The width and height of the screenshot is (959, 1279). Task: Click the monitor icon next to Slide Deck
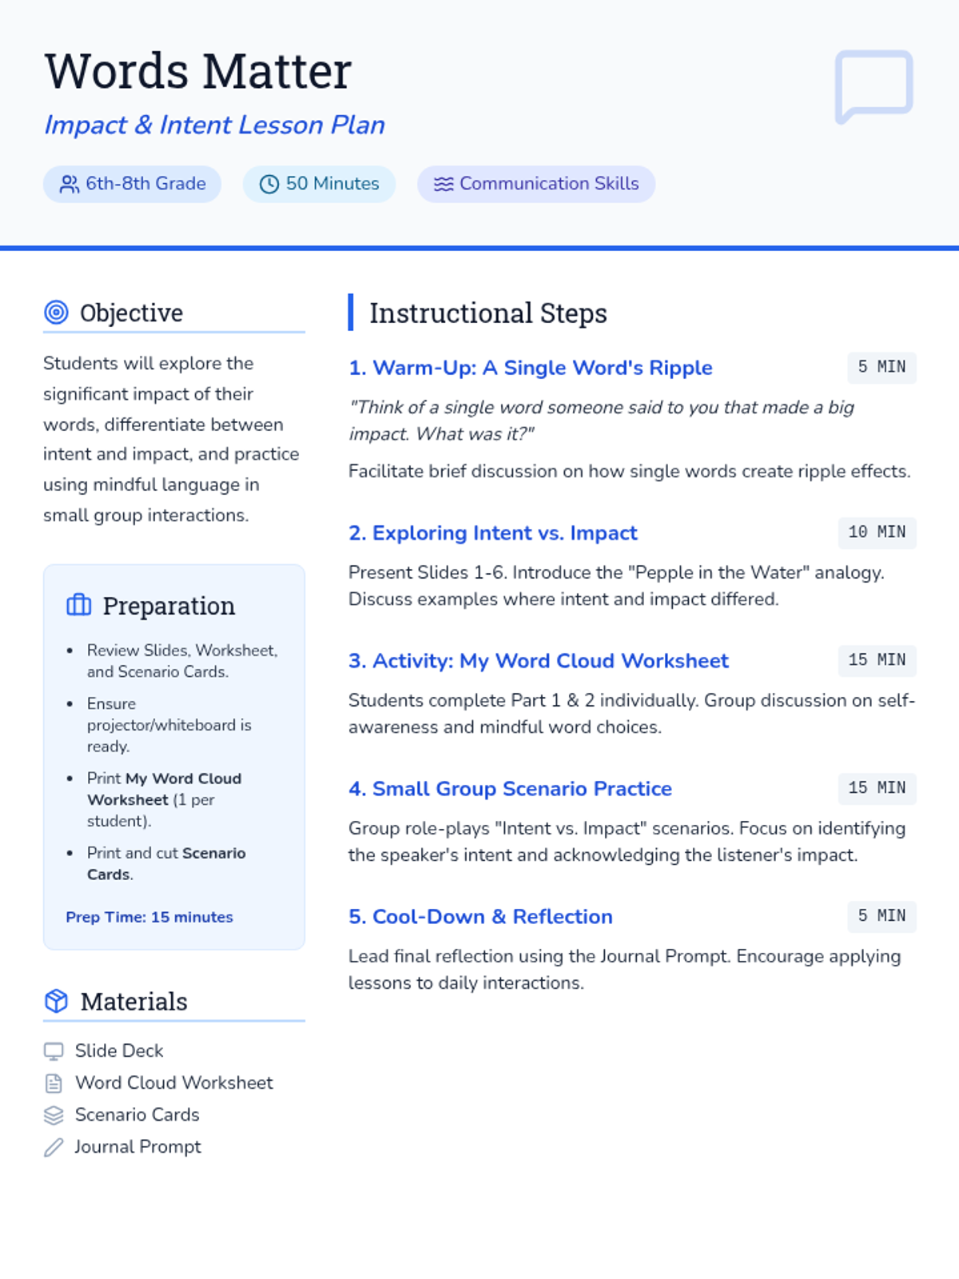[54, 1051]
